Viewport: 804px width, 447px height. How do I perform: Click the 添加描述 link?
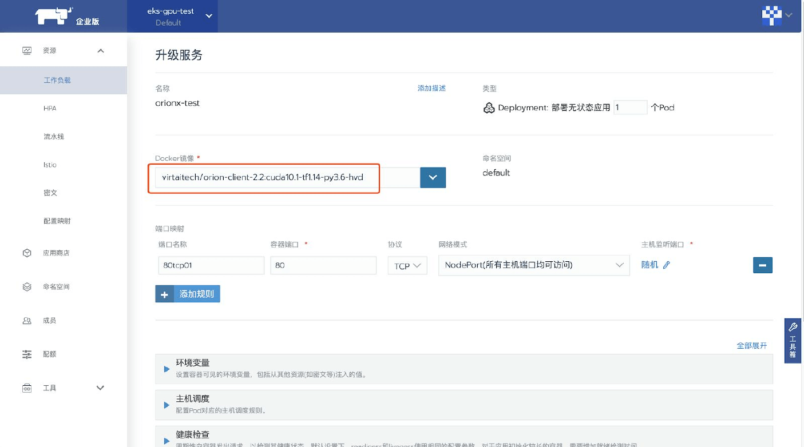(431, 88)
